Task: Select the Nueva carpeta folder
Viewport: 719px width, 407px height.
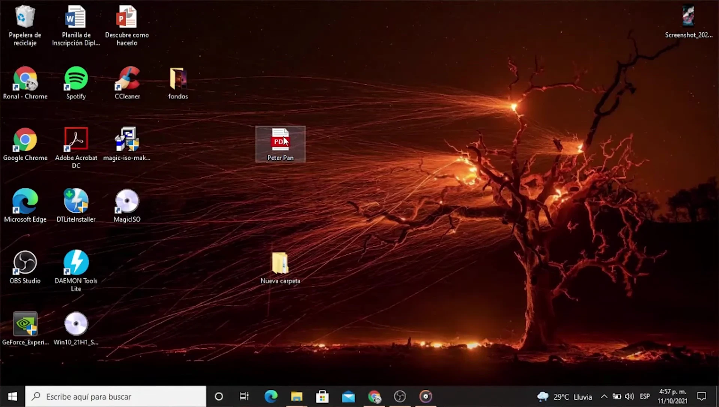Action: point(280,268)
